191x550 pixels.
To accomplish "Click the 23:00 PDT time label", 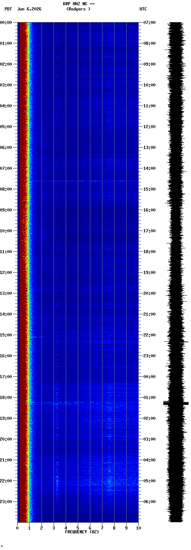I will pyautogui.click(x=6, y=502).
